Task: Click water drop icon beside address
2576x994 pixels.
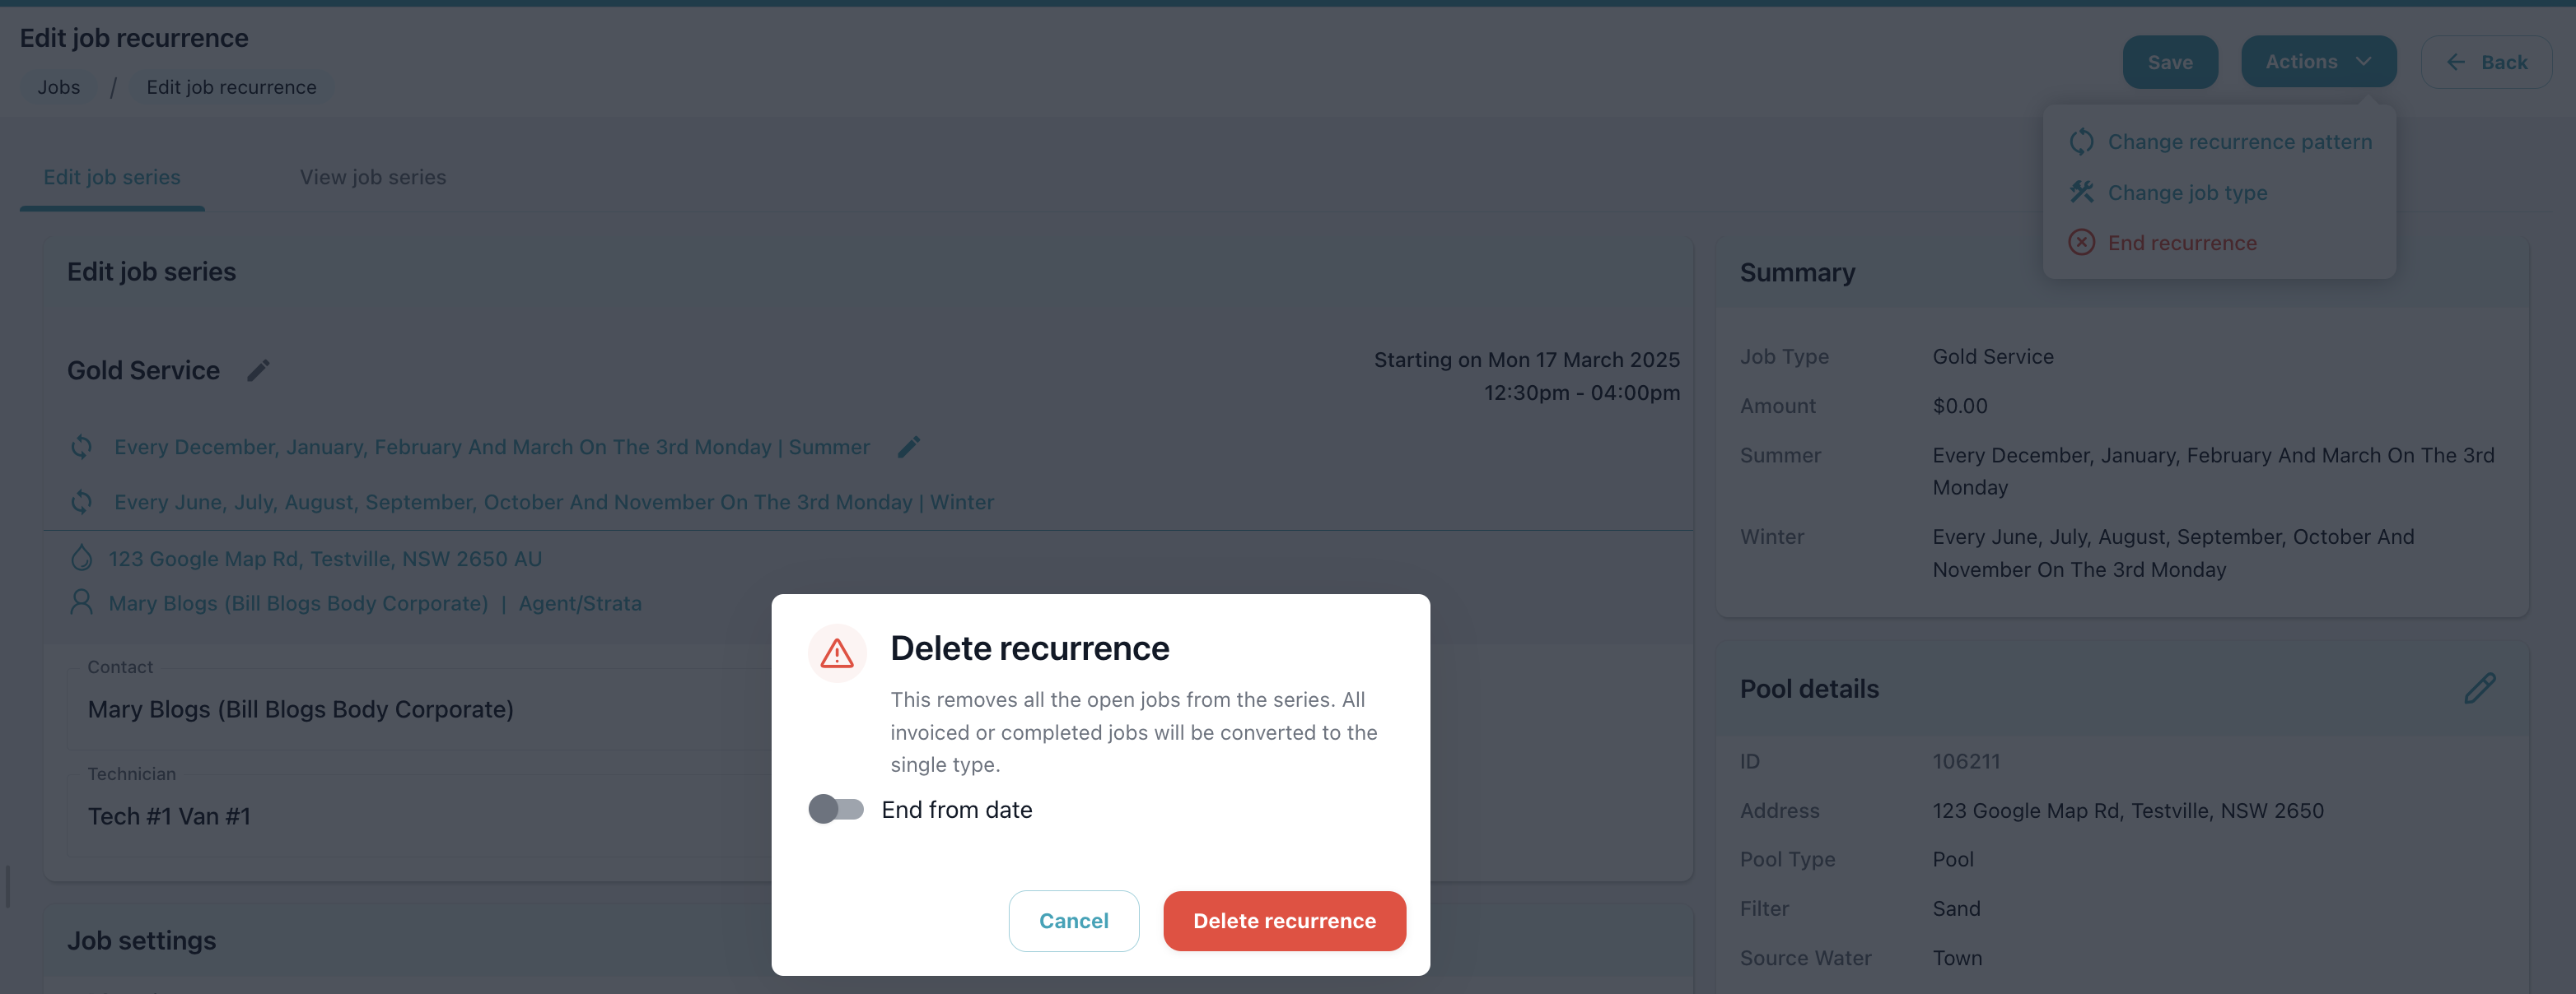Action: pos(82,557)
